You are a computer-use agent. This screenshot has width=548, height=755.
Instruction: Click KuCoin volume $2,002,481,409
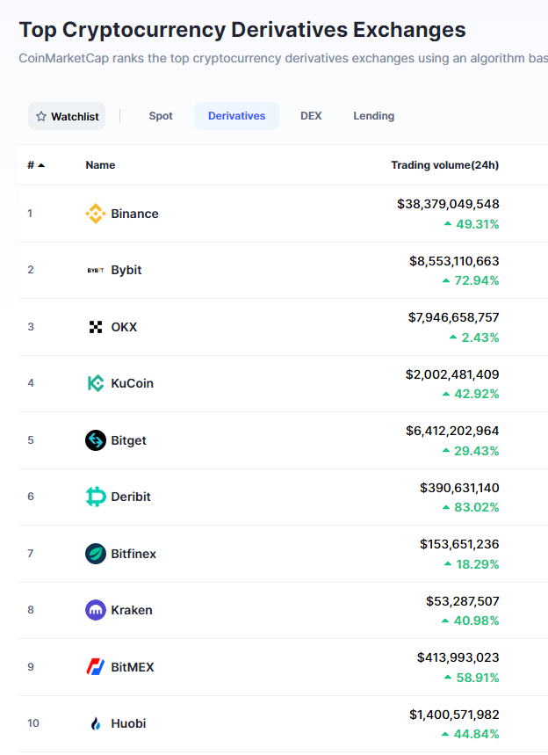point(453,374)
